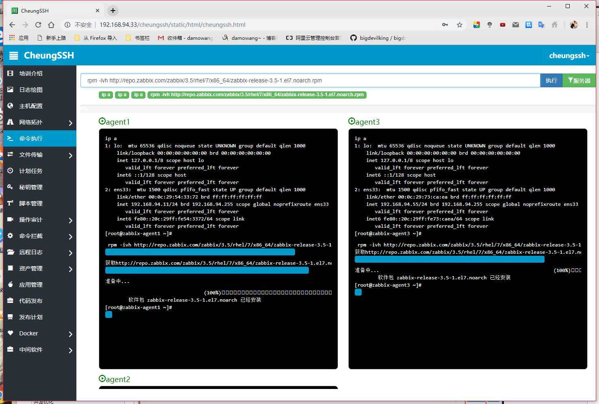Expand the 资产管理 submenu chevron

(x=70, y=269)
